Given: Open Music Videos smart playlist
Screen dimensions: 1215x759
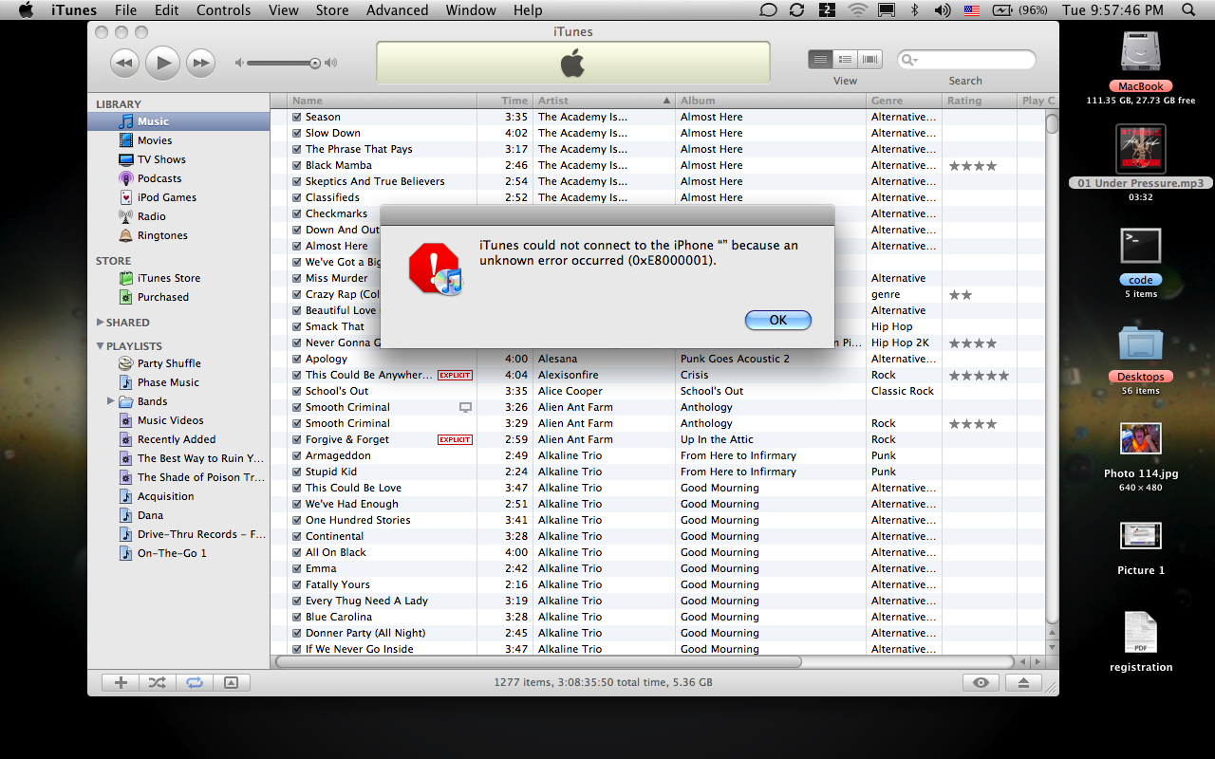Looking at the screenshot, I should point(178,420).
